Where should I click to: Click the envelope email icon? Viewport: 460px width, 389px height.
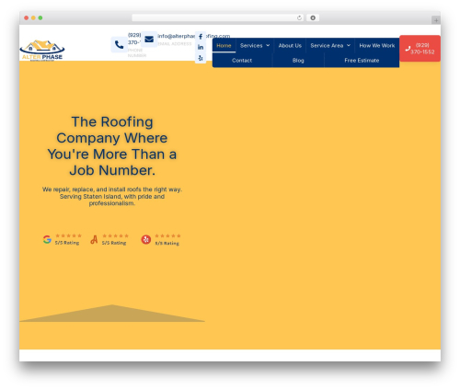pyautogui.click(x=149, y=40)
